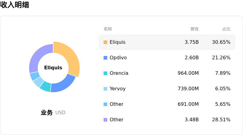Select the Opdivo row label
This screenshot has width=243, height=135.
[x=118, y=58]
